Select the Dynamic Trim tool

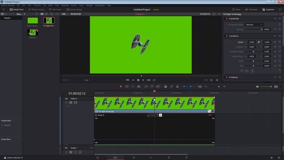[133, 87]
